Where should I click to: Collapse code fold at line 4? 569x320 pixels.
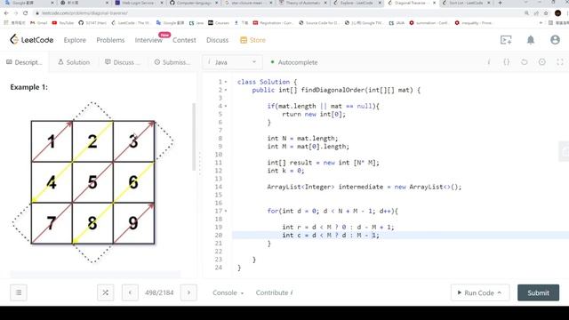(226, 106)
